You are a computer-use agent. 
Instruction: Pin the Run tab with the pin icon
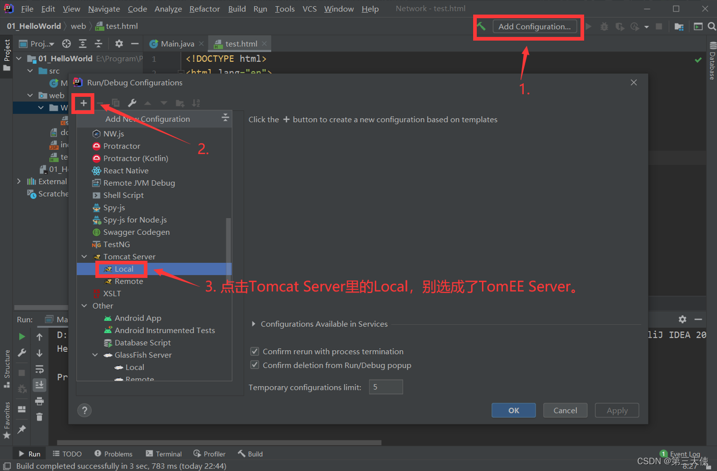(x=22, y=429)
